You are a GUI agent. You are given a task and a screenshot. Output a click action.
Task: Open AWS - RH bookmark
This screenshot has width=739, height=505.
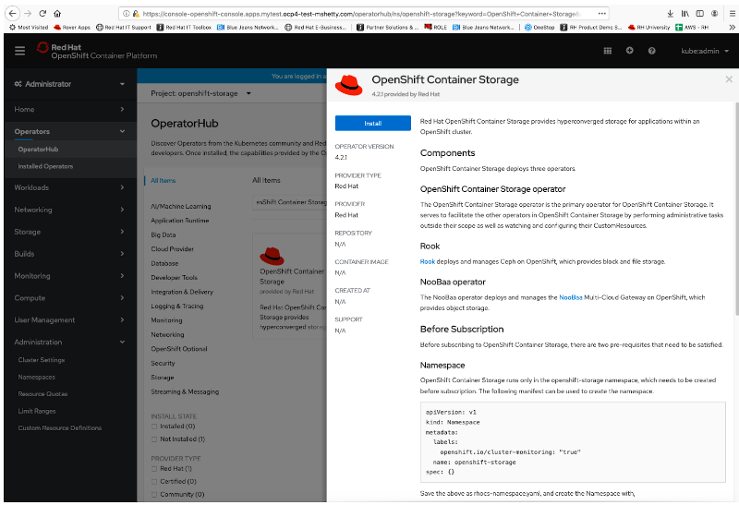point(692,28)
